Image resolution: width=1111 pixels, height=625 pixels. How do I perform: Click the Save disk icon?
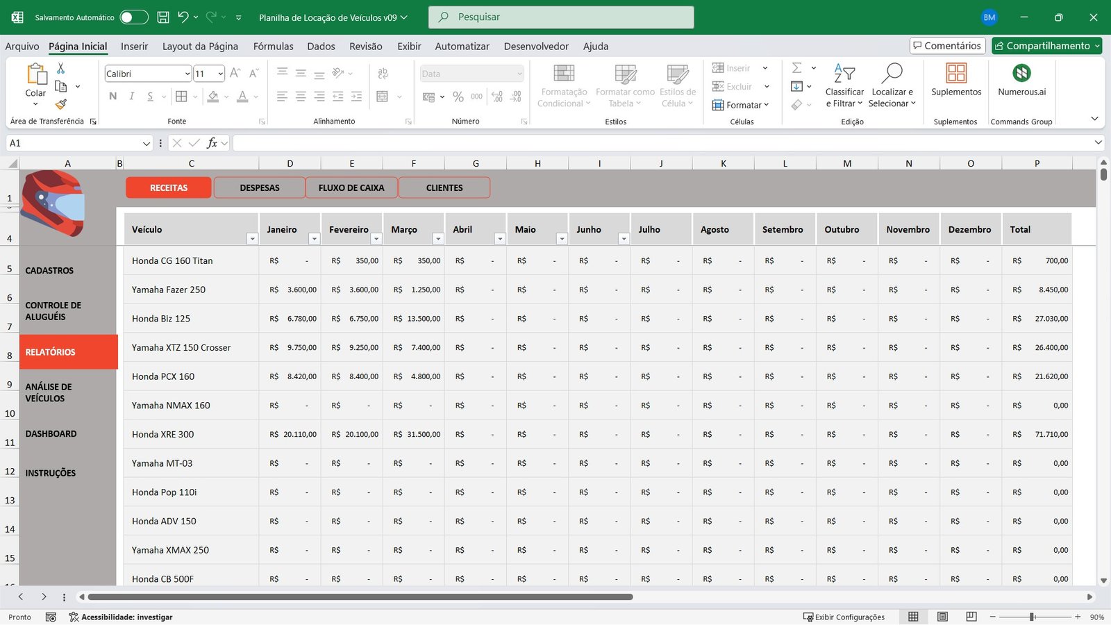coord(163,17)
